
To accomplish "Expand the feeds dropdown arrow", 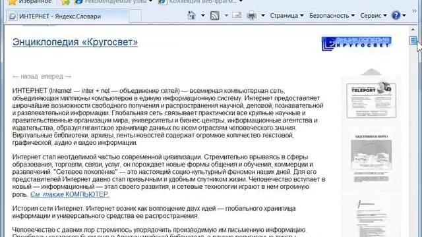I will click(x=226, y=16).
